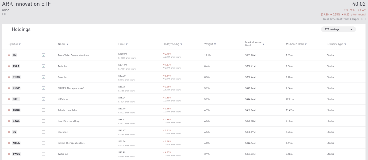Viewport: 368px width, 160px height.
Task: Click the Today % Chg sort icon
Action: point(181,44)
